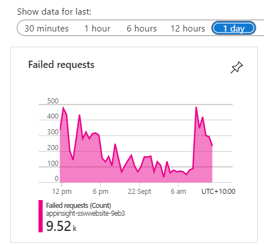Choose the 1 hour time range
The image size is (264, 245).
point(98,29)
